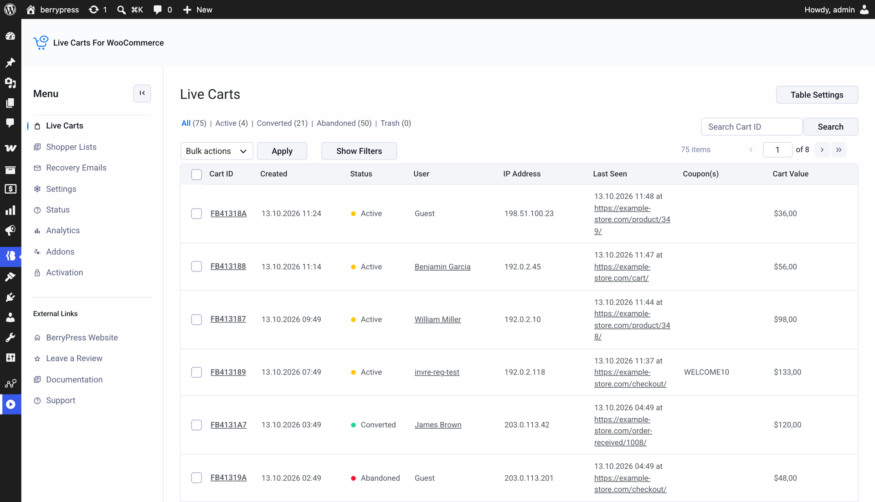Open the WooCommerce icon in the sidebar
The height and width of the screenshot is (502, 875).
pos(10,148)
